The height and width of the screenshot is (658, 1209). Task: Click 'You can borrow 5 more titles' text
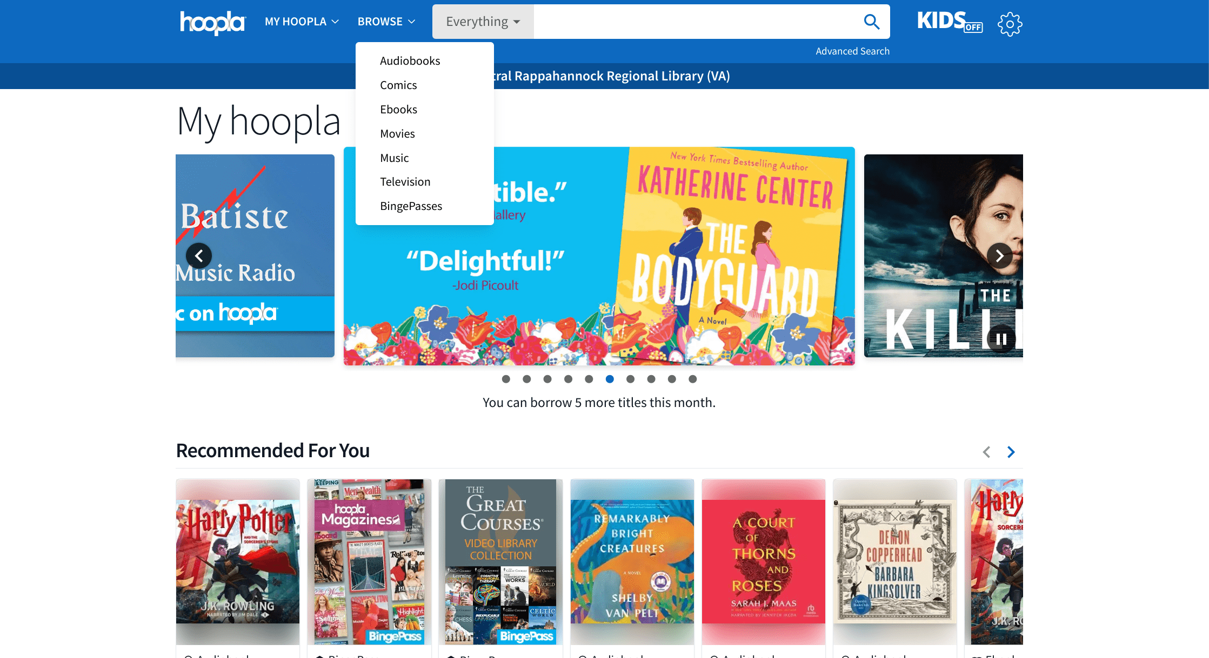pos(599,403)
